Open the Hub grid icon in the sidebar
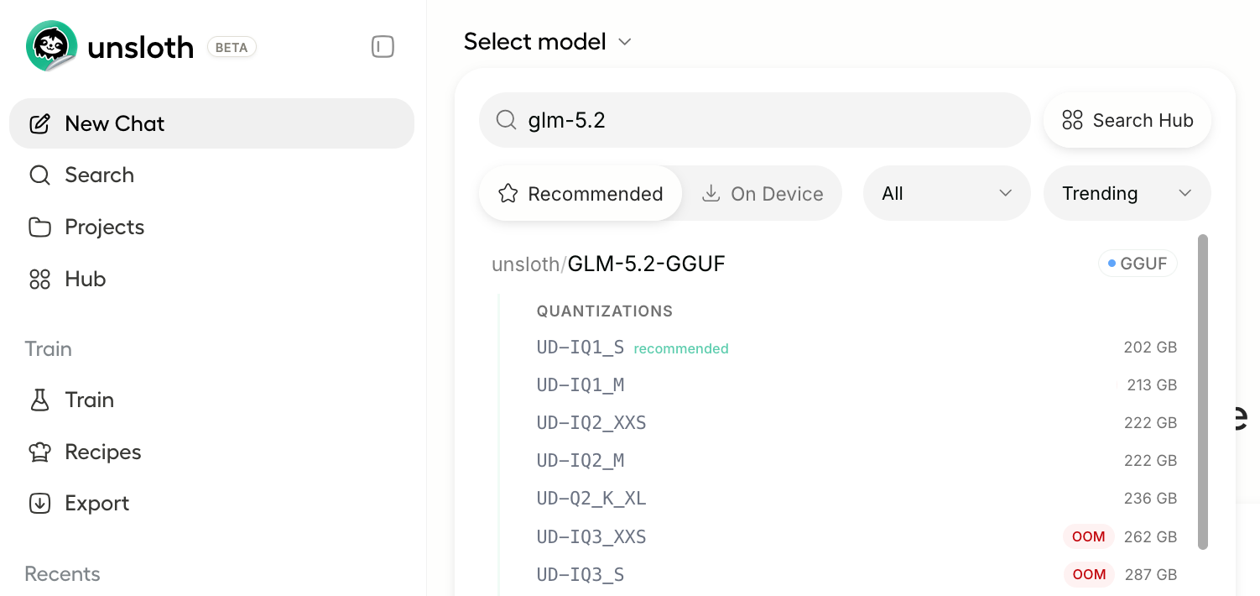The image size is (1260, 596). point(39,279)
